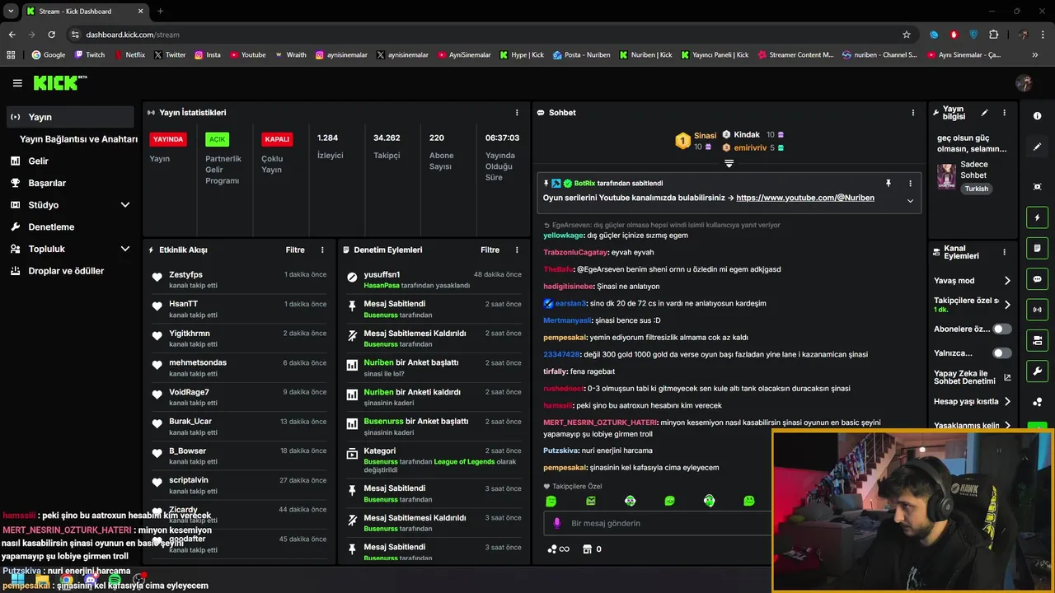
Task: Click the Sadece Sohbet category thumbnail
Action: (x=946, y=176)
